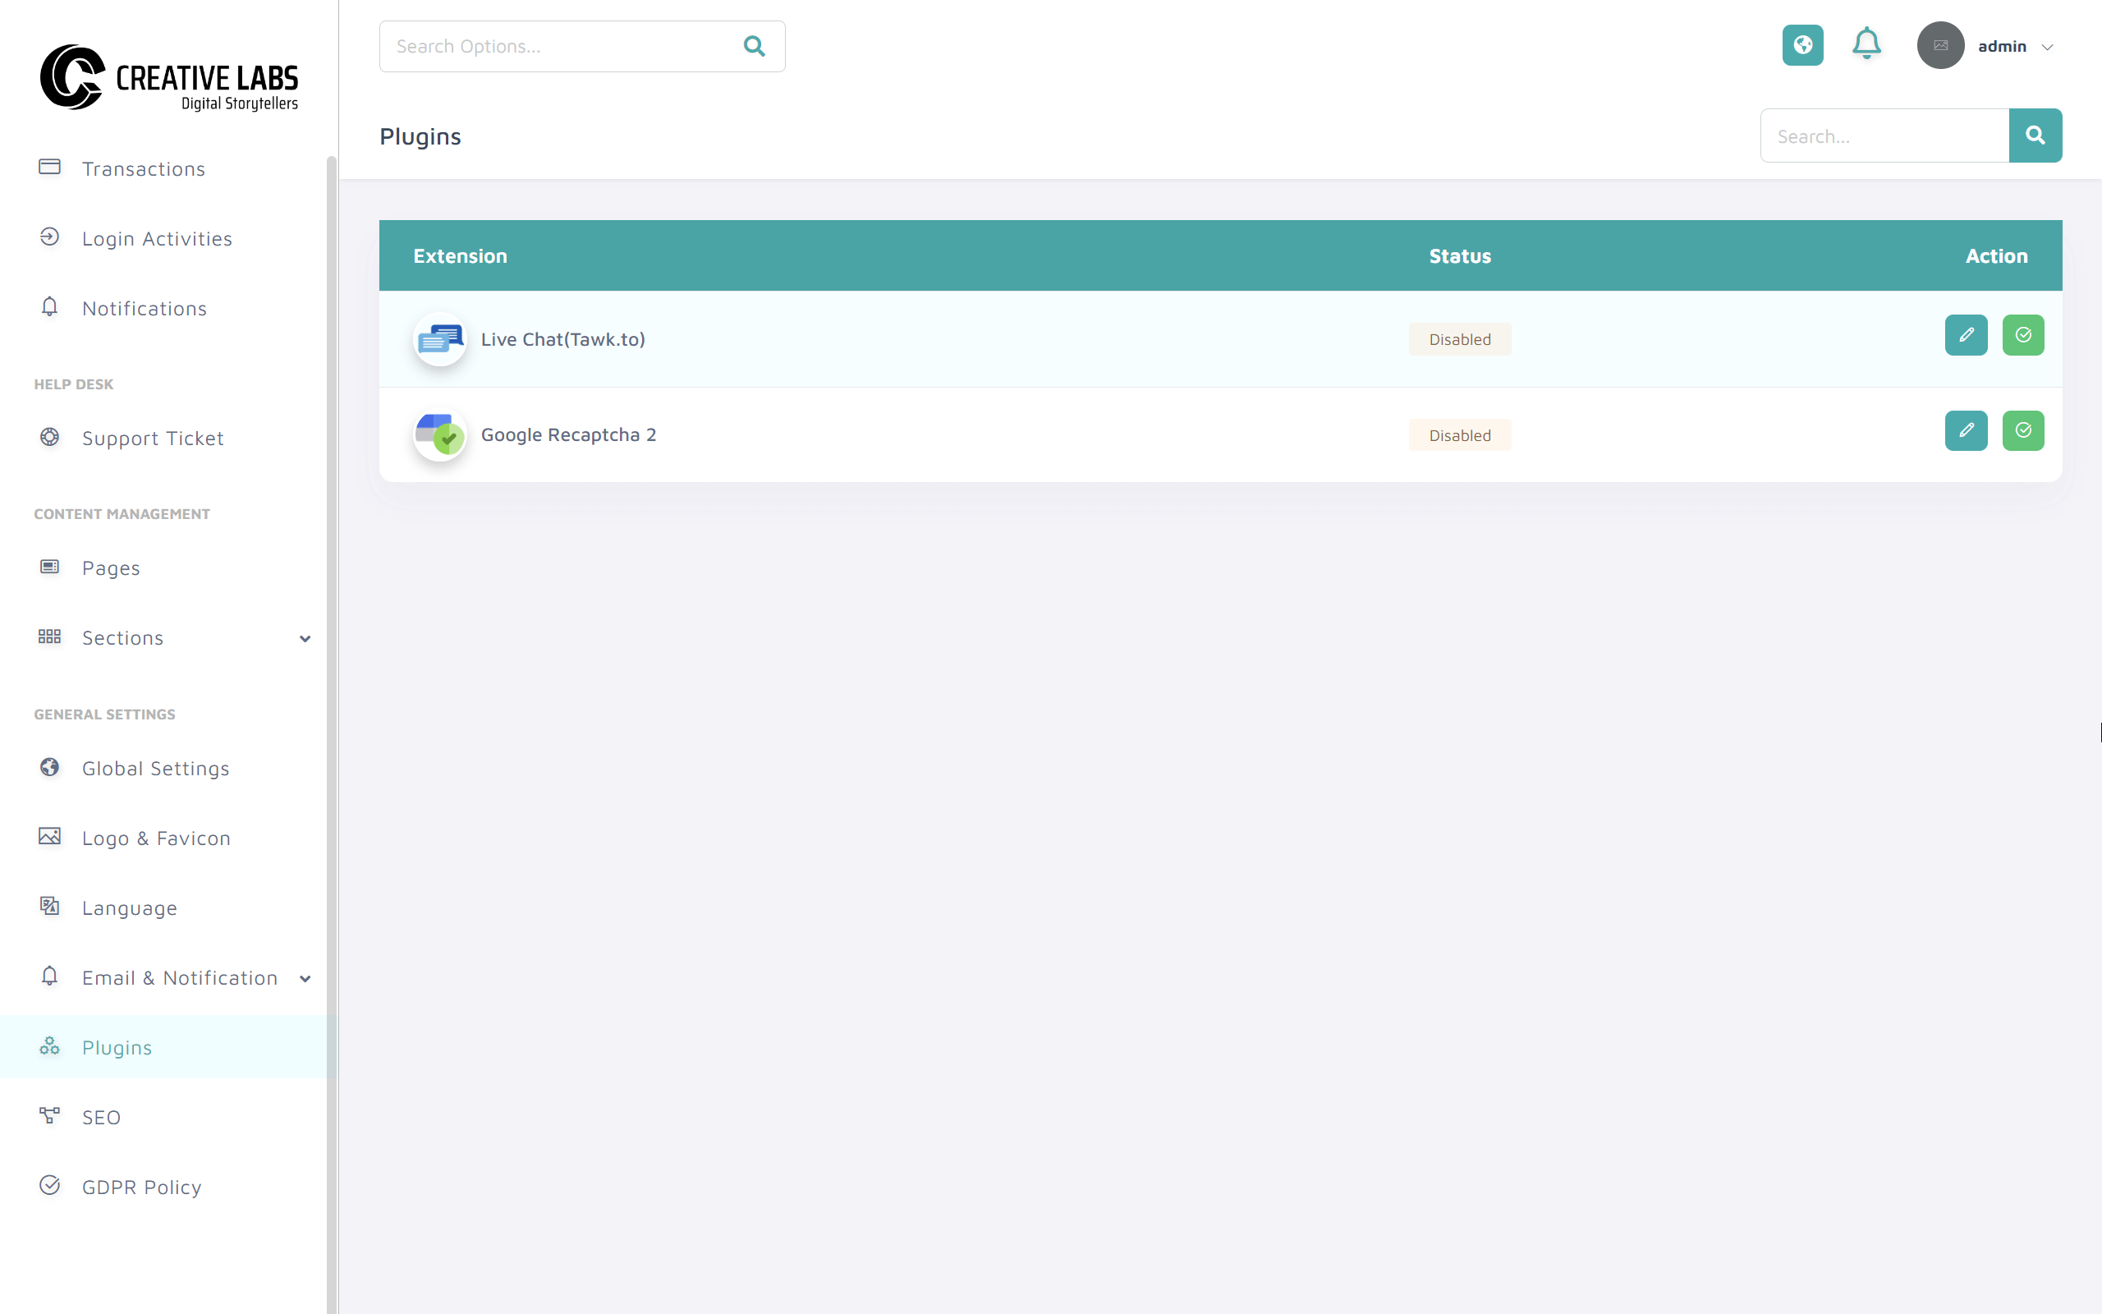Click the Support Ticket life-ring icon
This screenshot has height=1314, width=2102.
(49, 437)
